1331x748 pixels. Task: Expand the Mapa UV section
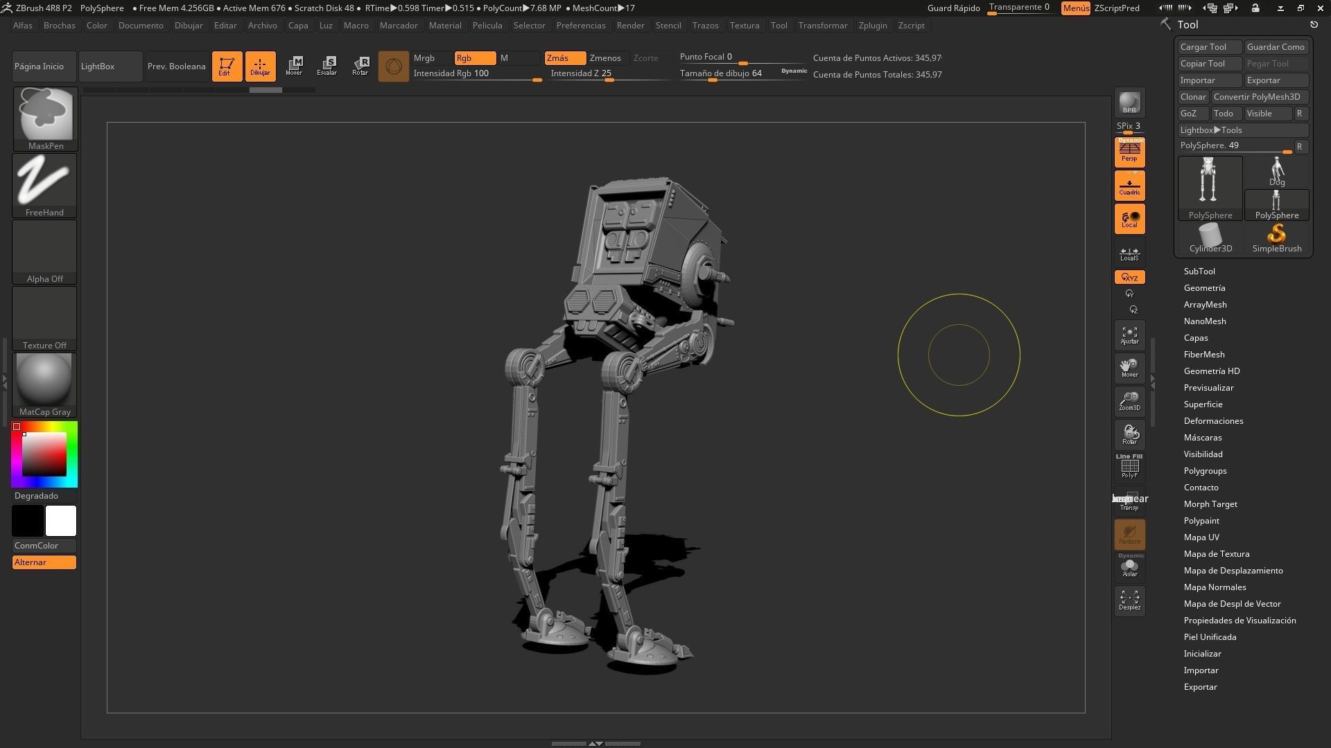tap(1201, 537)
